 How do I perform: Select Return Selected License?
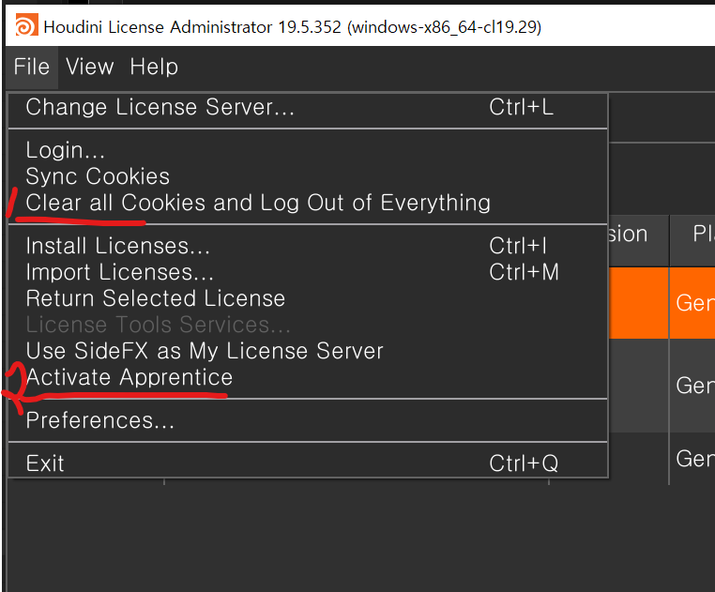(308, 298)
